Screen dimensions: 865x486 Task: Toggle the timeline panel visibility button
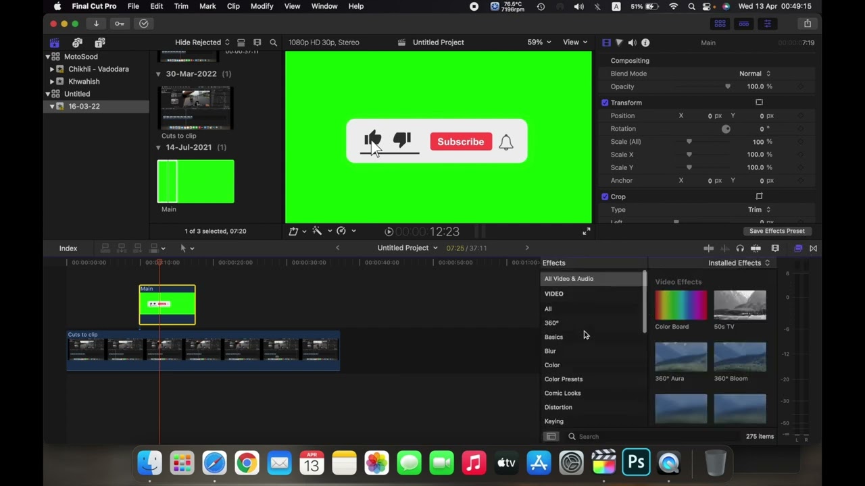point(744,24)
